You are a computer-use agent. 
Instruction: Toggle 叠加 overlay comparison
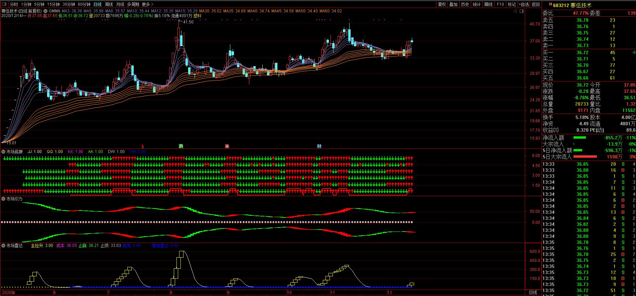[x=453, y=4]
